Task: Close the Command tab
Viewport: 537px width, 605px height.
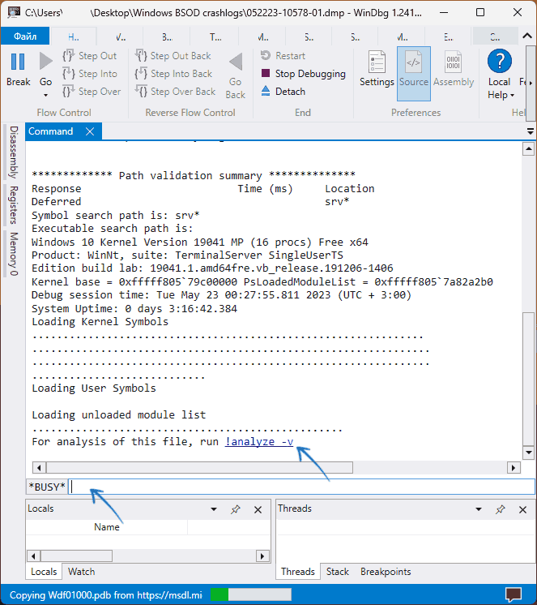Action: click(90, 131)
